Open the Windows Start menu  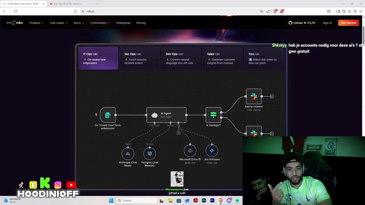tap(111, 200)
